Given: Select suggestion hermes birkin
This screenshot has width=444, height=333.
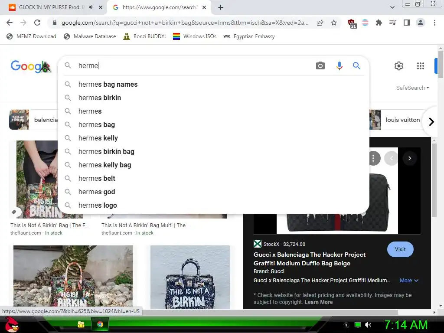Looking at the screenshot, I should coord(213,98).
